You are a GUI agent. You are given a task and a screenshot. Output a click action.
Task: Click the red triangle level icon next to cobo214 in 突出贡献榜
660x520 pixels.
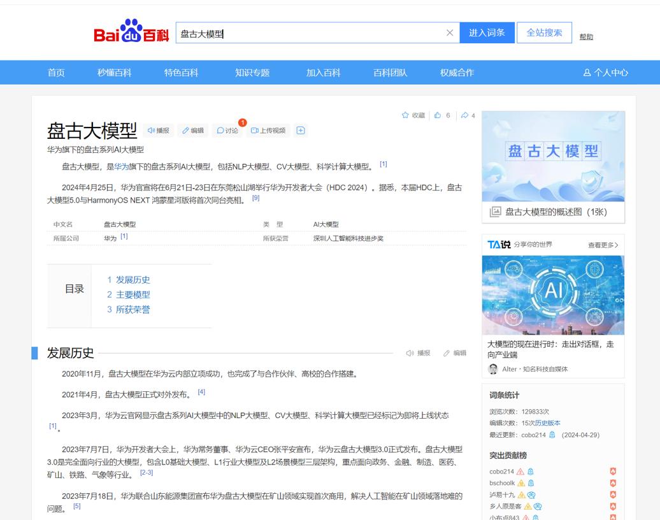click(x=520, y=472)
